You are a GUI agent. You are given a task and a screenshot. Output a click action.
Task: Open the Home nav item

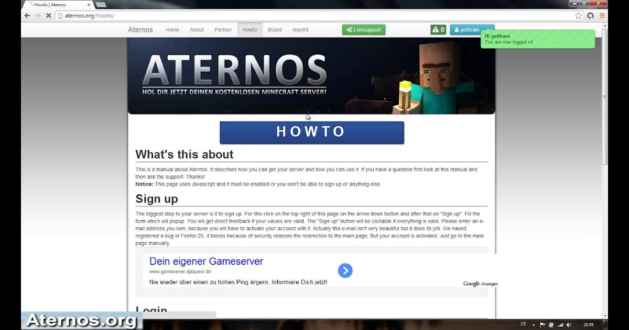pyautogui.click(x=172, y=30)
